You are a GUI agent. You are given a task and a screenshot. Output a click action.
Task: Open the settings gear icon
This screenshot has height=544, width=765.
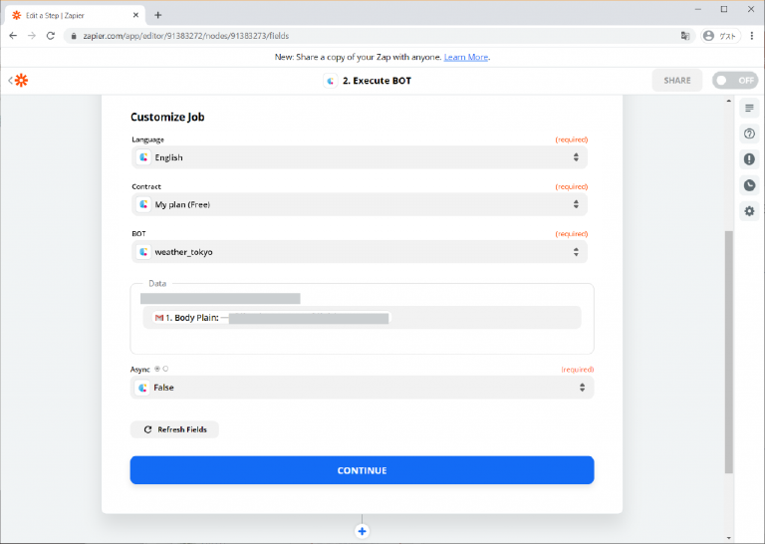point(749,211)
